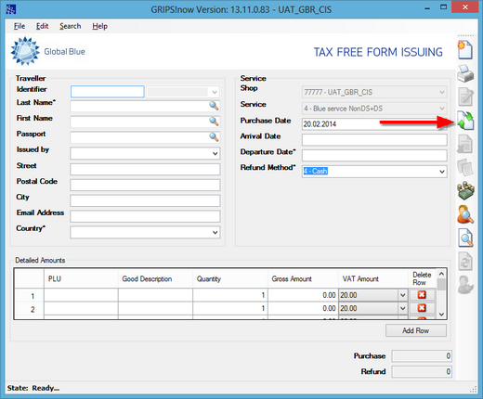This screenshot has width=483, height=399.
Task: Click the Refund total field
Action: (x=422, y=371)
